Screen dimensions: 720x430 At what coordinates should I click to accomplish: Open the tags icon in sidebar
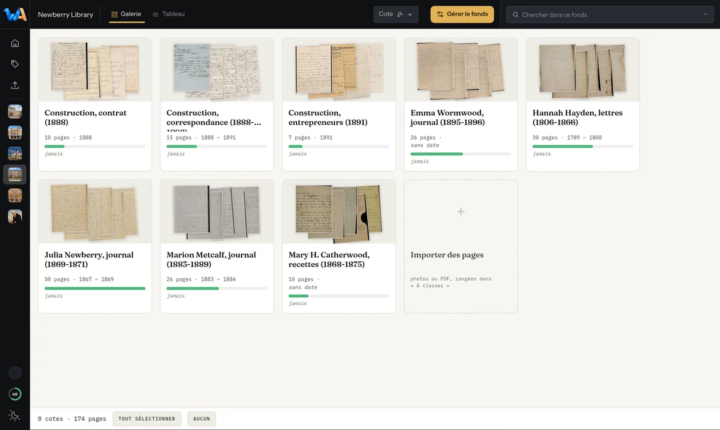tap(14, 63)
